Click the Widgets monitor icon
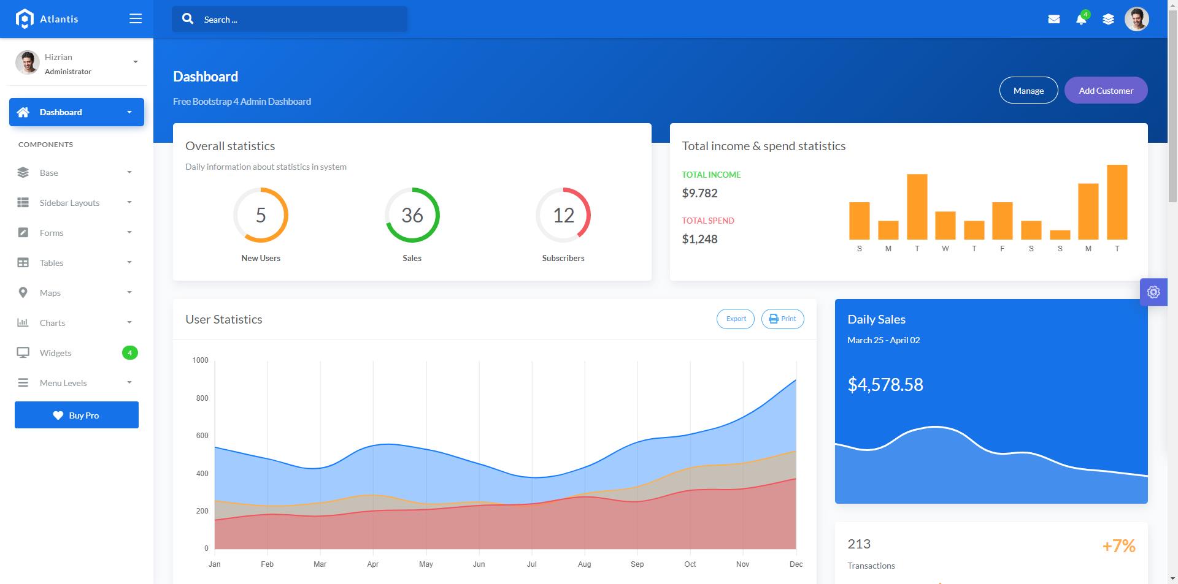Viewport: 1178px width, 584px height. (23, 352)
